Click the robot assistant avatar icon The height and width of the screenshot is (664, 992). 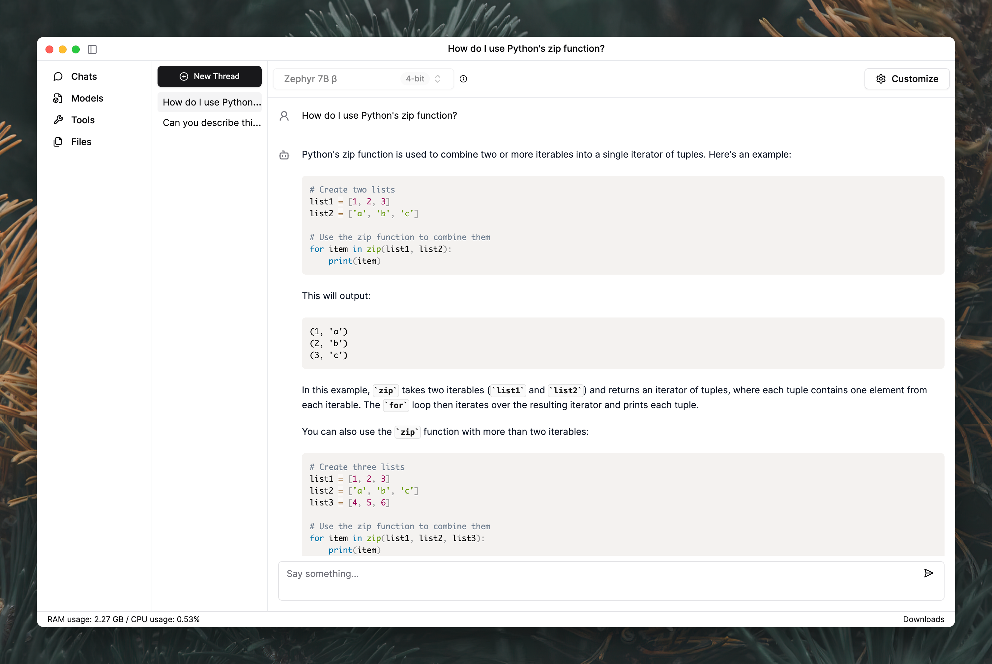[284, 155]
